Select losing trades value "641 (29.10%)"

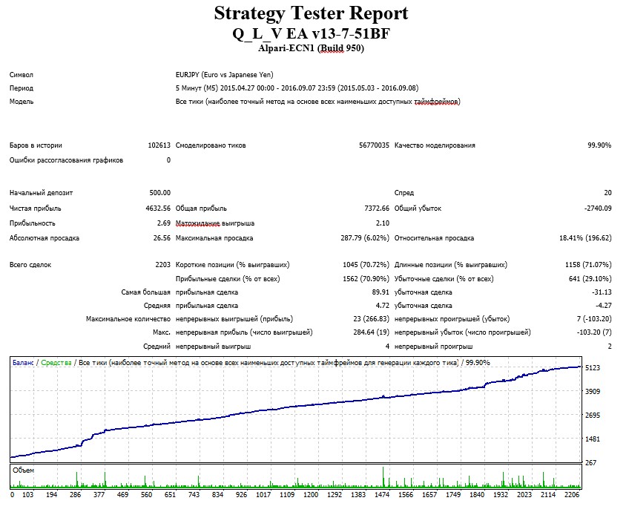tap(590, 279)
